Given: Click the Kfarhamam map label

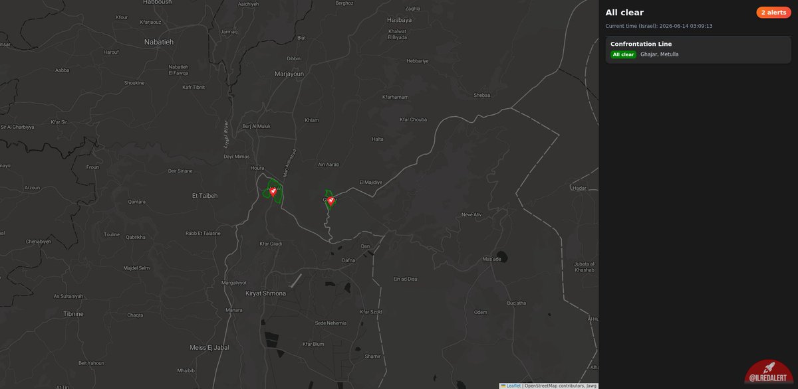Looking at the screenshot, I should pyautogui.click(x=396, y=97).
